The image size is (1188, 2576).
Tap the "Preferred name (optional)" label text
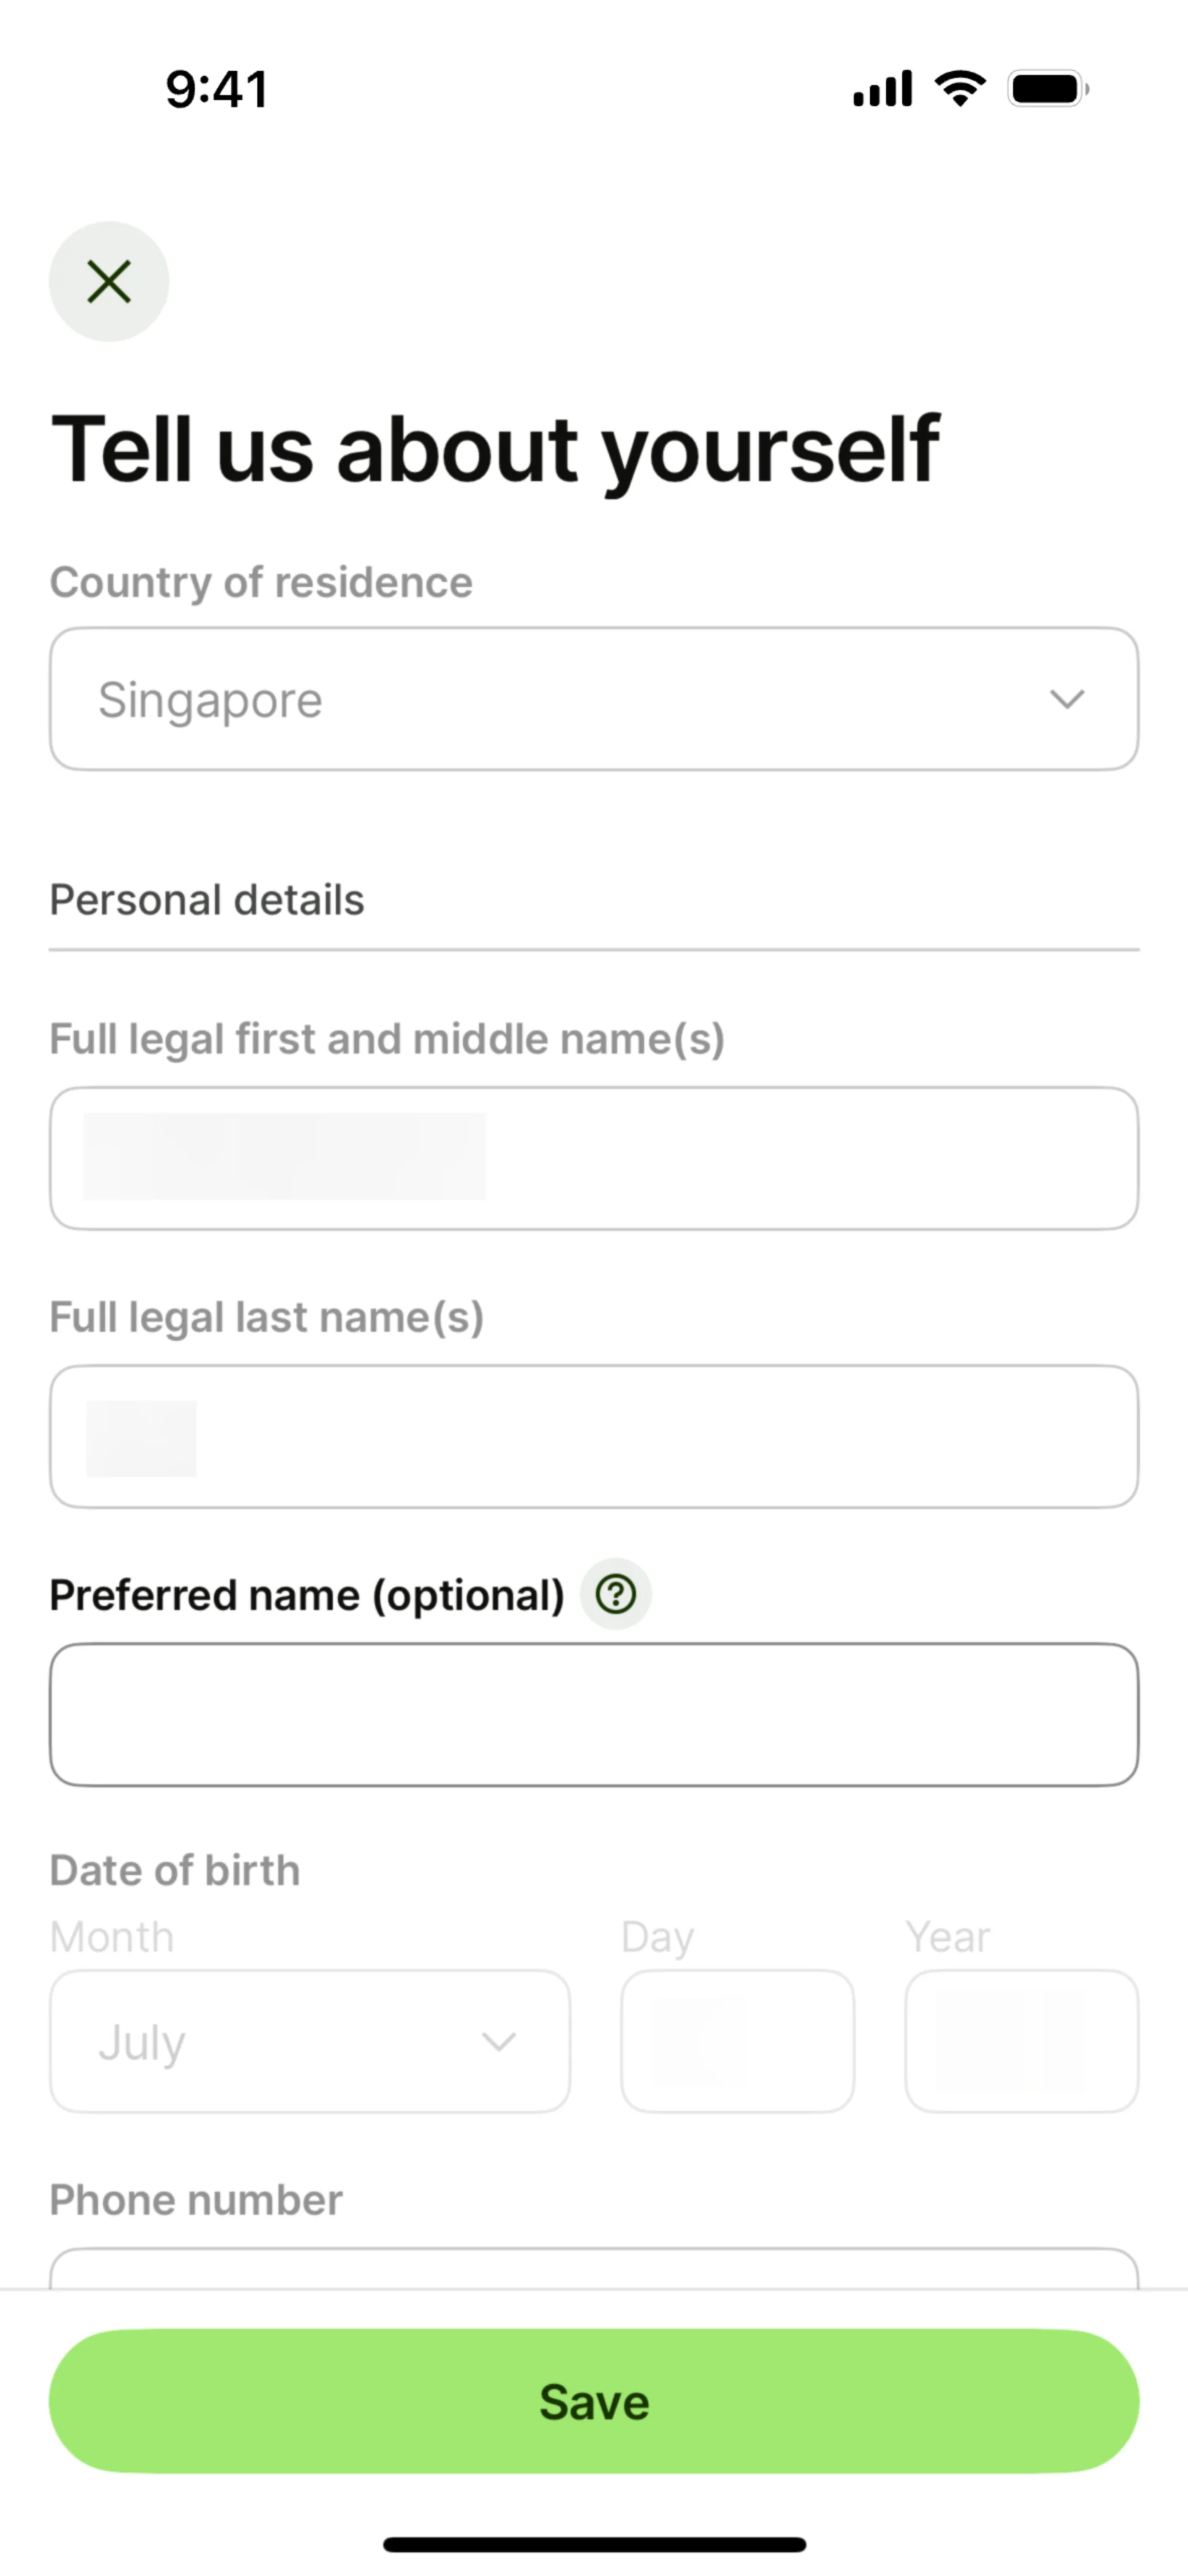[307, 1595]
